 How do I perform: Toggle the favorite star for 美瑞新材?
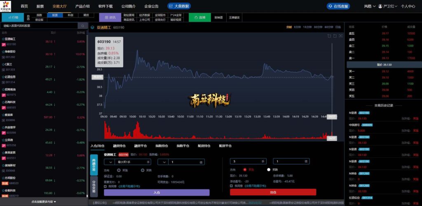point(3,165)
